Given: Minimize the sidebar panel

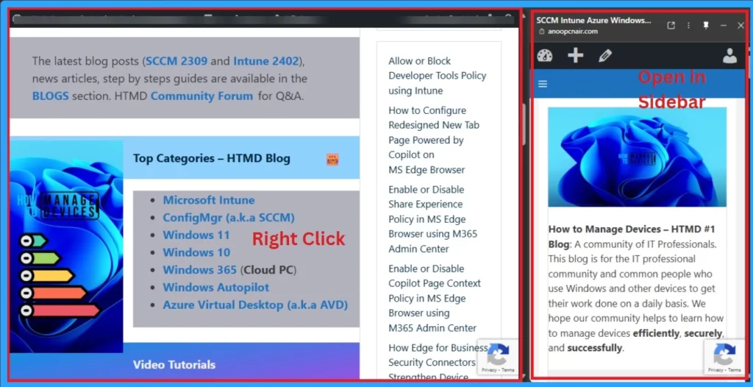Looking at the screenshot, I should [x=724, y=26].
